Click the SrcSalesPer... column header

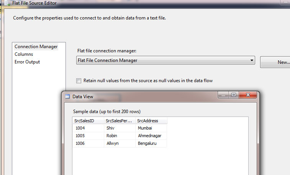point(120,121)
